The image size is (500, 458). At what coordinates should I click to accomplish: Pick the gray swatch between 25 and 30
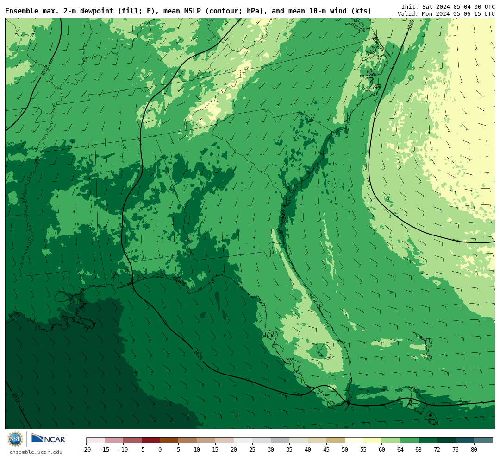[262, 440]
